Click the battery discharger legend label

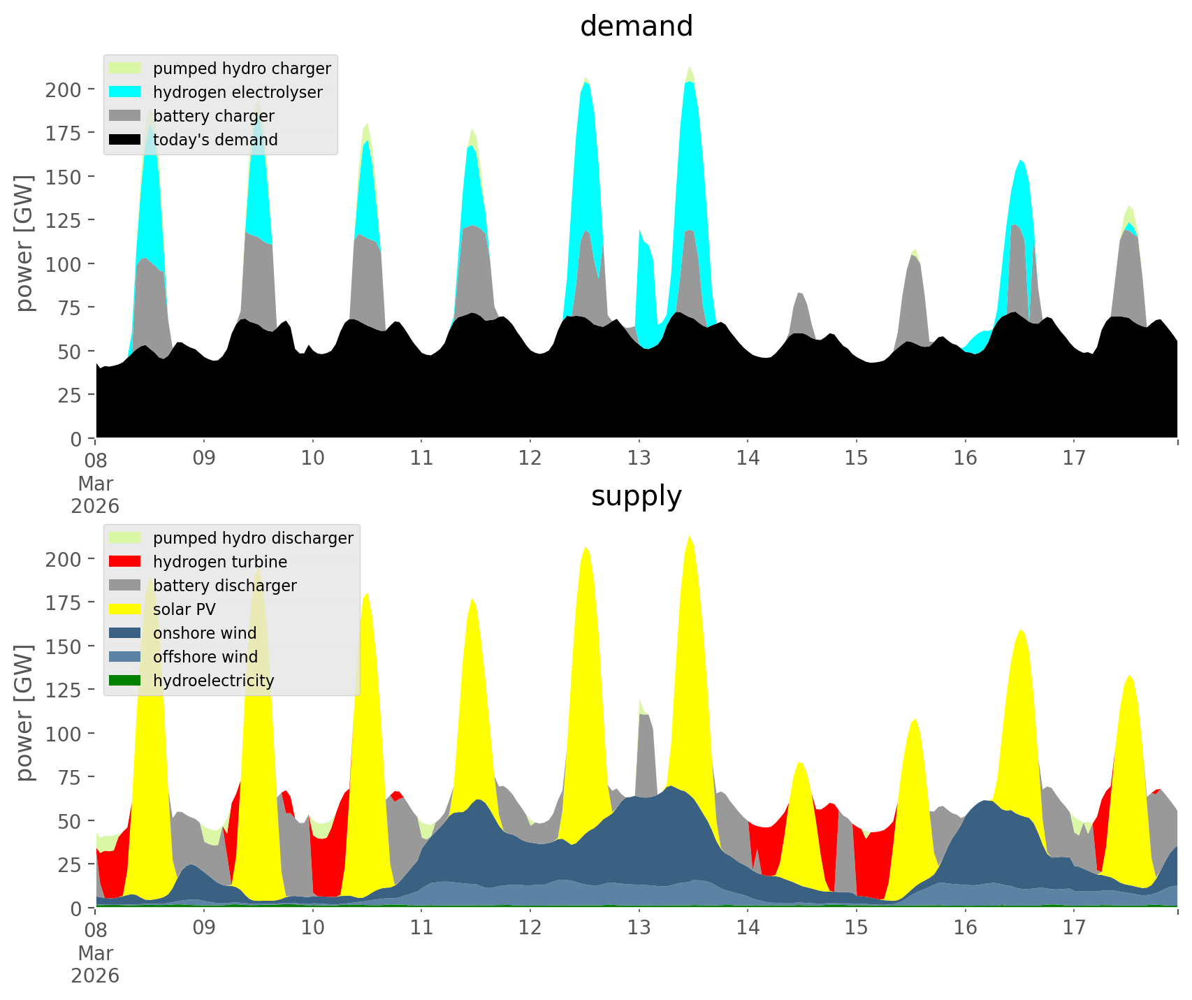pyautogui.click(x=224, y=586)
